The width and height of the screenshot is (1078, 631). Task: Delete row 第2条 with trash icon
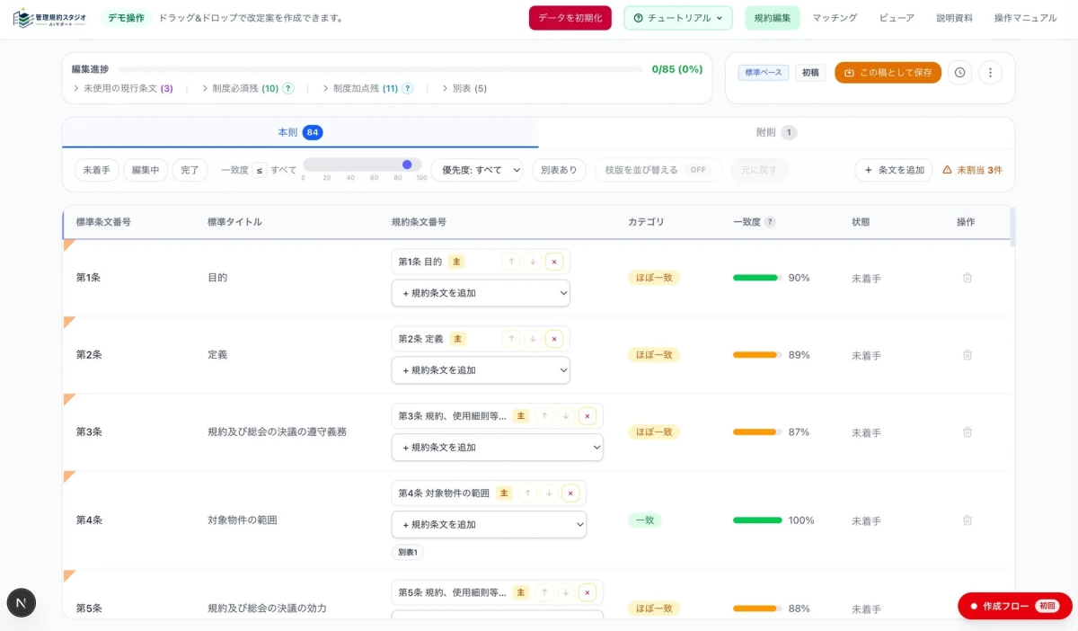(x=968, y=355)
